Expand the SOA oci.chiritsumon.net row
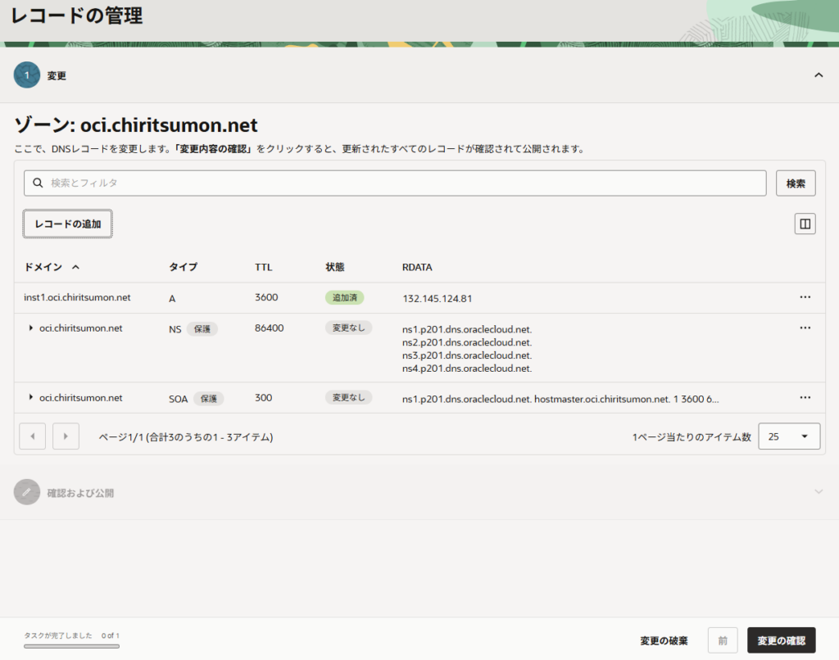The width and height of the screenshot is (839, 660). point(31,398)
